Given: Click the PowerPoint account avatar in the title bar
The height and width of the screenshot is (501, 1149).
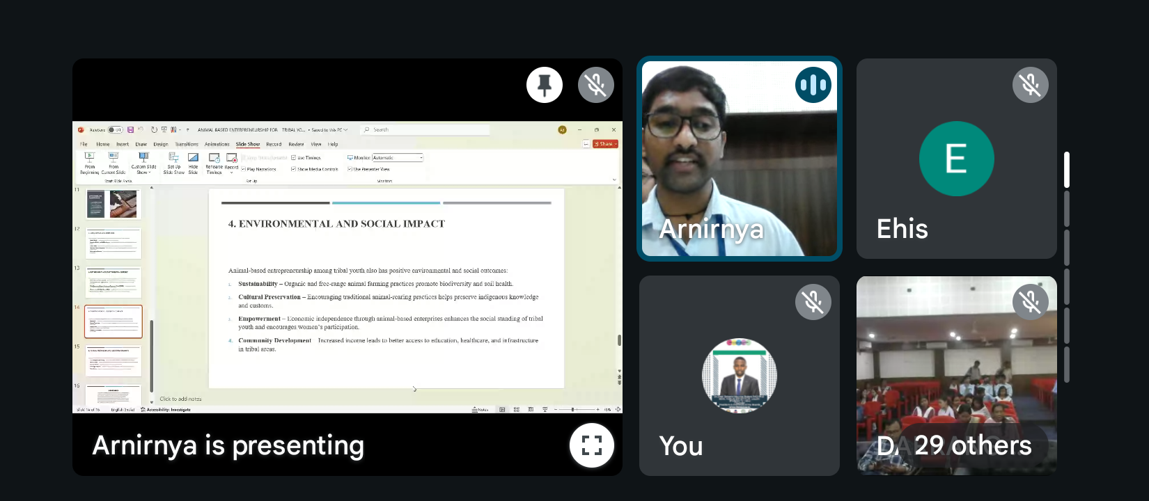Looking at the screenshot, I should point(562,130).
